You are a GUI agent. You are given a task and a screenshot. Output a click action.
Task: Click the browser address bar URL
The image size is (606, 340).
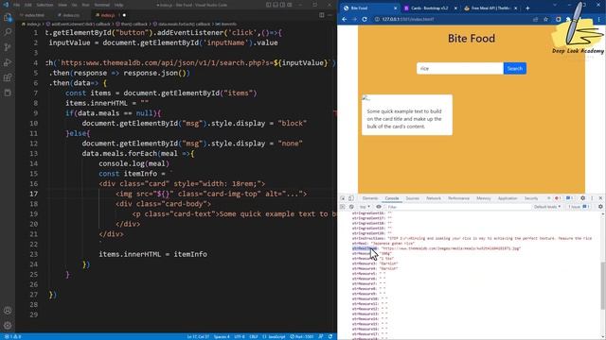click(x=408, y=19)
